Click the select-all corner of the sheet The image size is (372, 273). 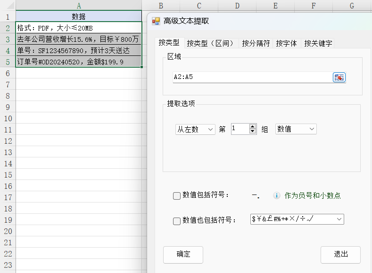point(8,5)
